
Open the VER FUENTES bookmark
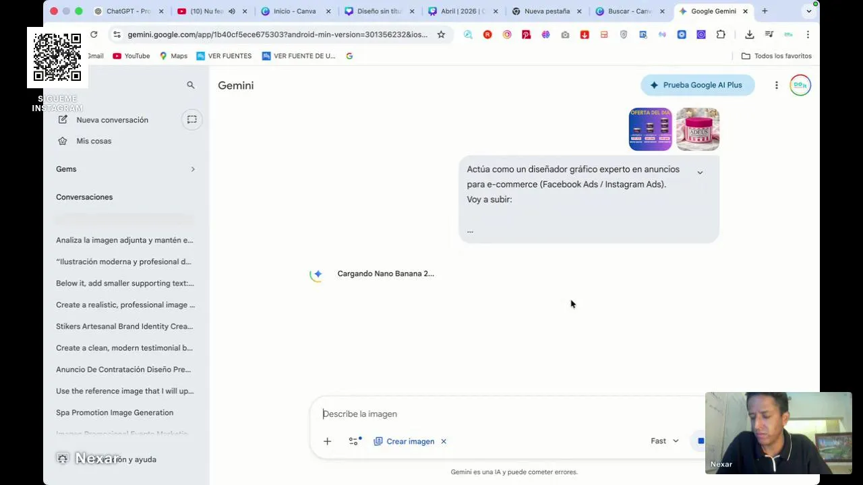click(x=224, y=56)
